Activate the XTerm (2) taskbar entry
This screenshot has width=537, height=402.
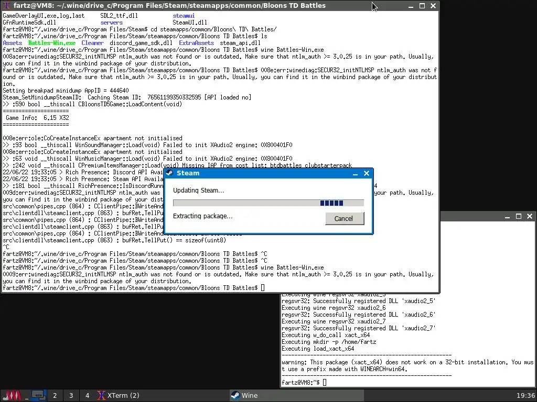click(162, 396)
